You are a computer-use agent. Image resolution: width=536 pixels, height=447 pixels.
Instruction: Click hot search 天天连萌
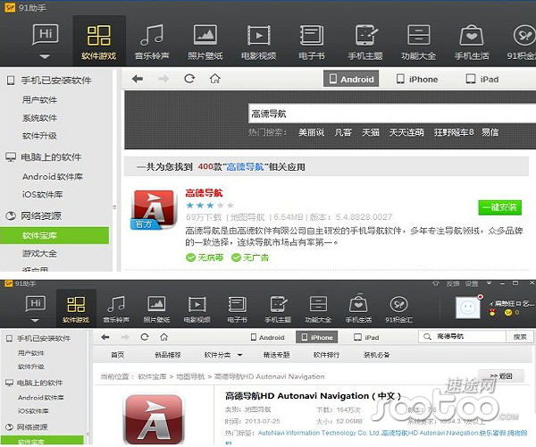click(x=406, y=132)
